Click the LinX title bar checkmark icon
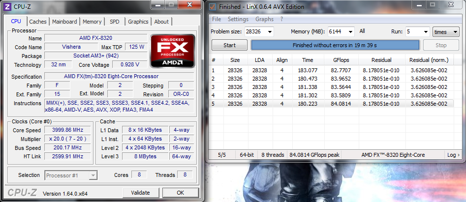Screen dimensions: 466x202 [x=212, y=6]
